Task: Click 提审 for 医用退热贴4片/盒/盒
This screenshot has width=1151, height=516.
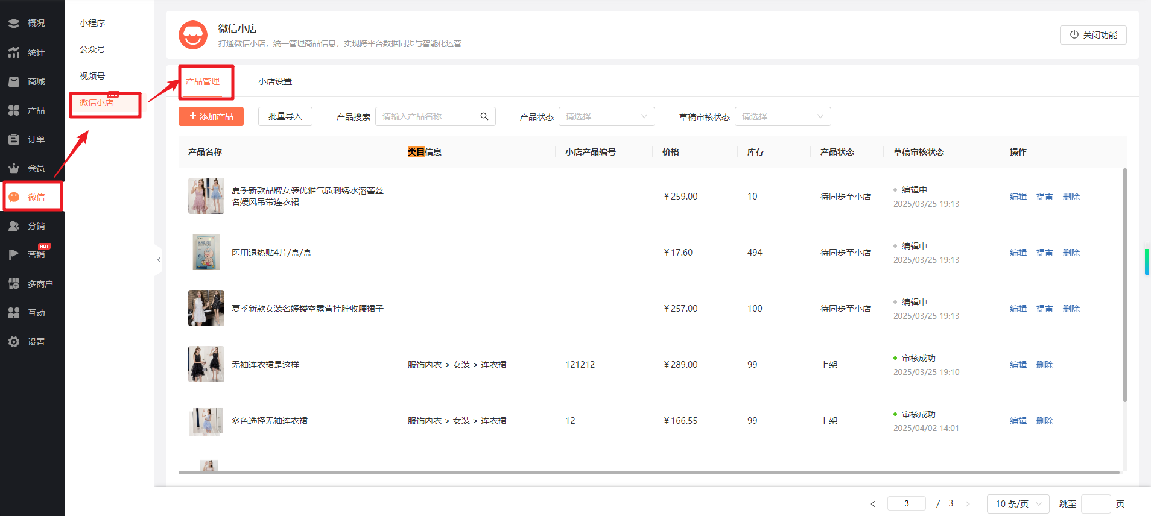Action: click(x=1045, y=253)
